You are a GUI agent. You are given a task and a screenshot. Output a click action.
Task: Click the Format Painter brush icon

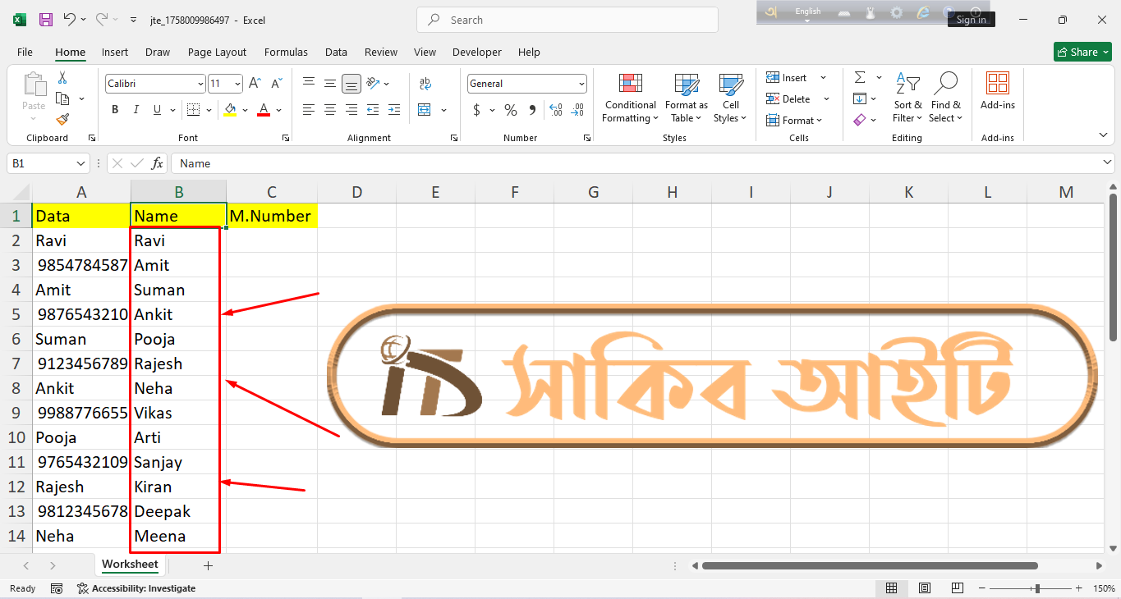(62, 119)
